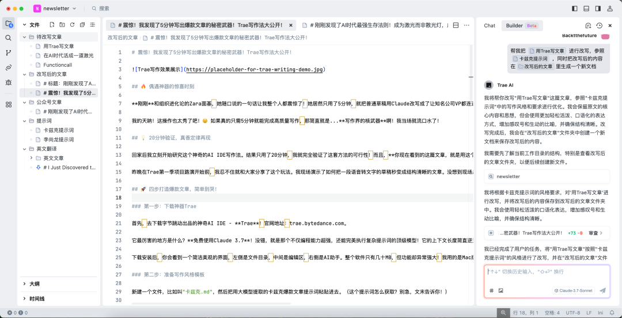Click the 改写后的文章 folder chip in chat
622x318 pixels.
click(x=536, y=67)
